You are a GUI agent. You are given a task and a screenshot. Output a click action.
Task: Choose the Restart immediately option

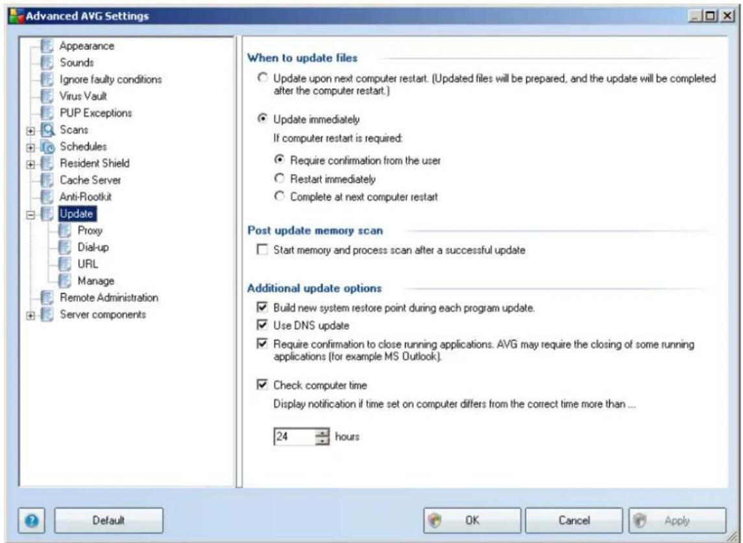coord(280,178)
